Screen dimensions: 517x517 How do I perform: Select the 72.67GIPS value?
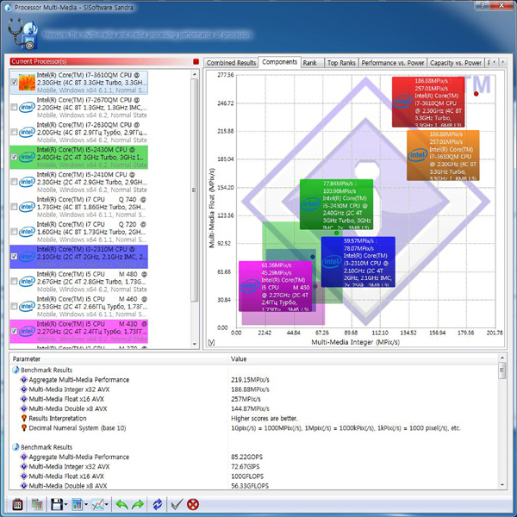point(245,466)
